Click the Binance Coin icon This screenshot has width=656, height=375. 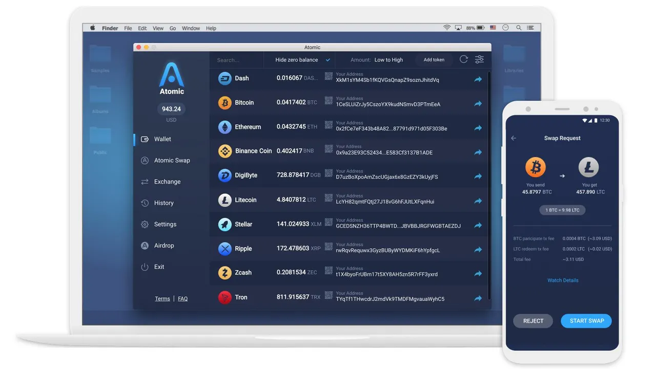tap(225, 151)
